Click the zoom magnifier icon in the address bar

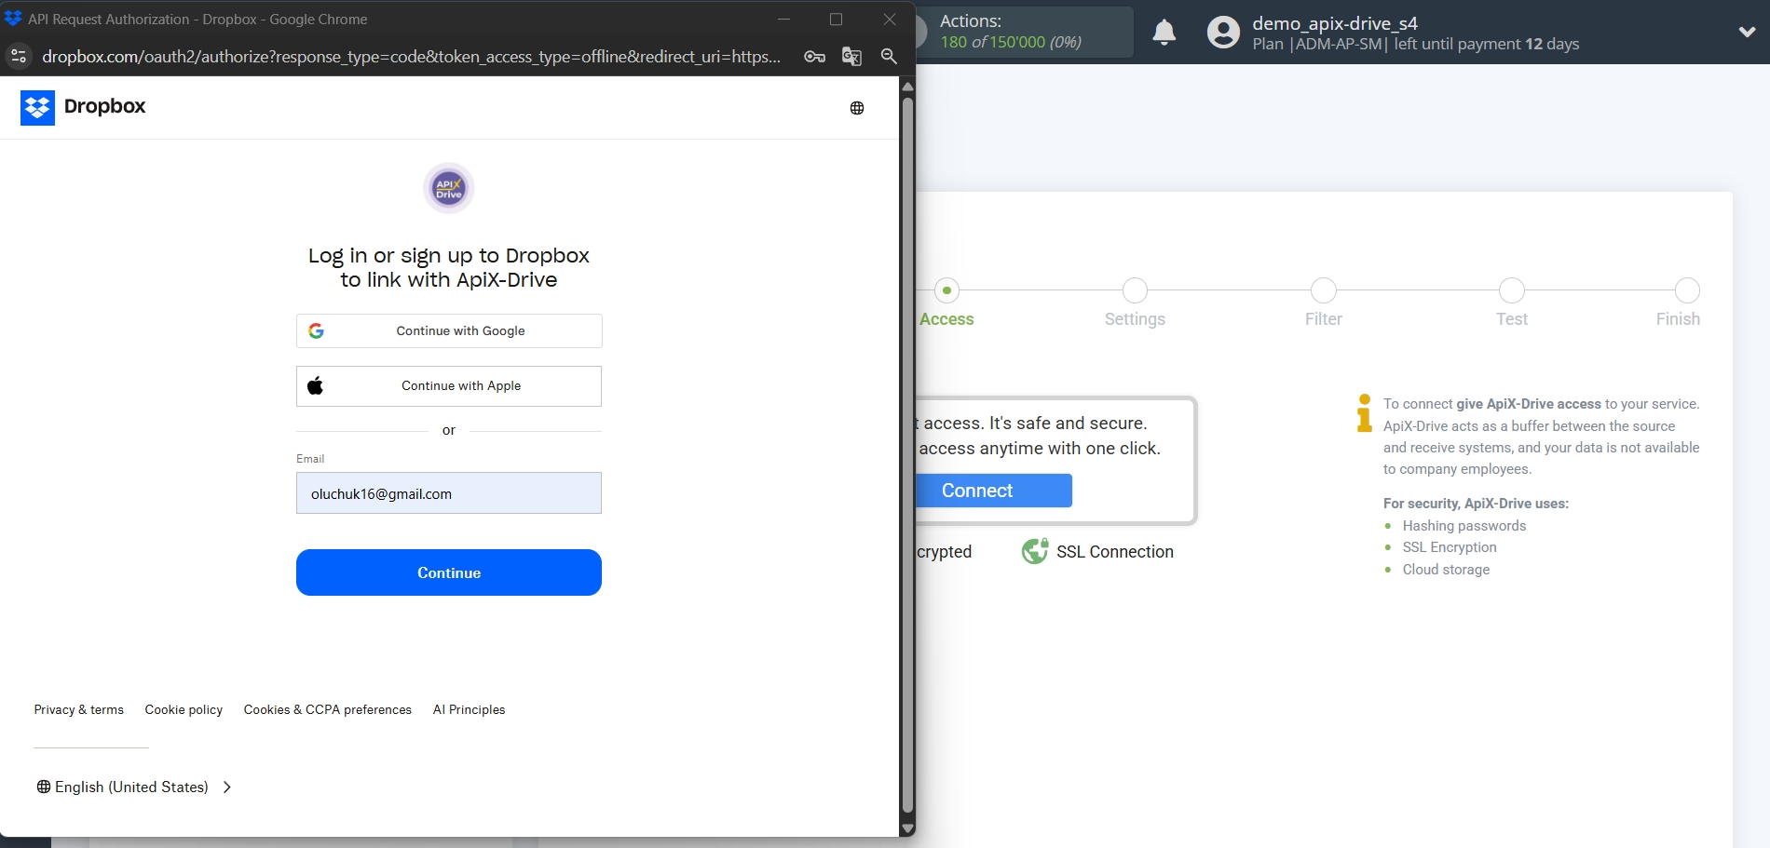[x=888, y=57]
